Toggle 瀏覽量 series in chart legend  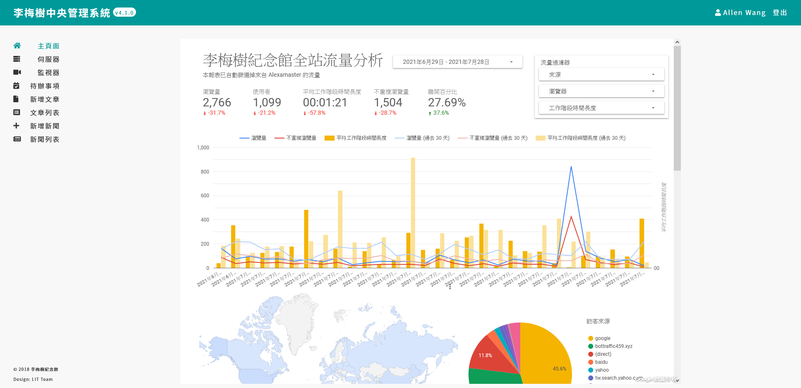coord(253,138)
